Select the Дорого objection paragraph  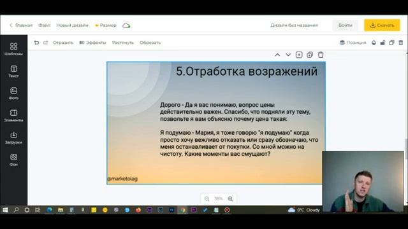[235, 112]
